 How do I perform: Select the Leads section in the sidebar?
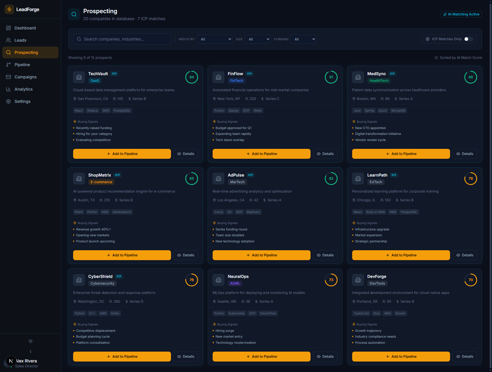click(x=20, y=40)
